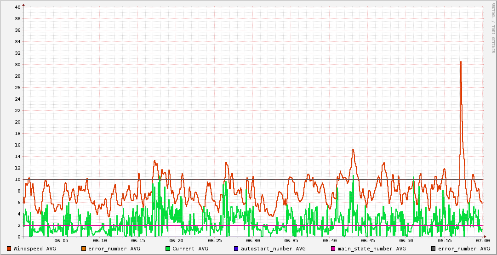Image resolution: width=497 pixels, height=255 pixels.
Task: Click the 06:05 time axis label
Action: [x=61, y=241]
